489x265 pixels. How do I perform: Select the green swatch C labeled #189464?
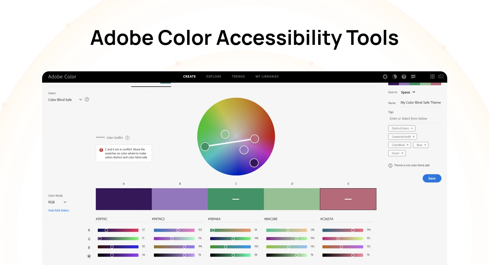coord(236,199)
